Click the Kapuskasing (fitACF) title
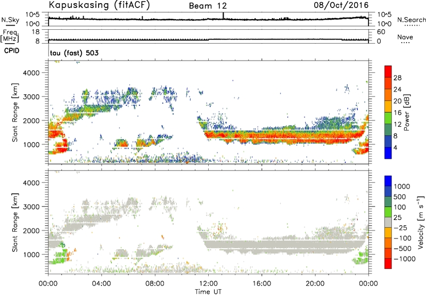The width and height of the screenshot is (426, 295). tap(99, 5)
